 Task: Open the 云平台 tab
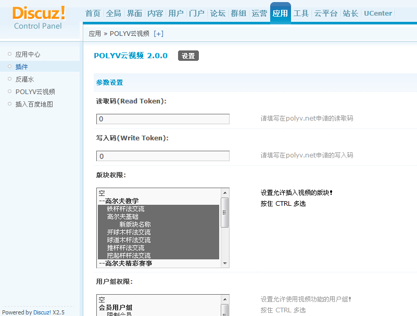(x=325, y=14)
